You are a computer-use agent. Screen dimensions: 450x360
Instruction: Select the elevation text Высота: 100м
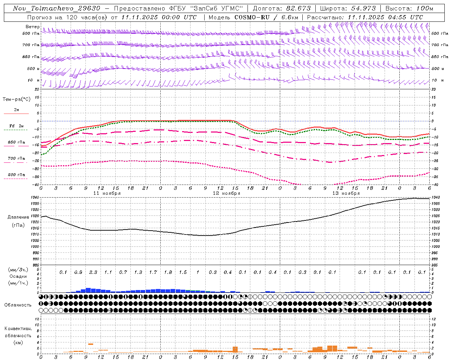point(409,8)
